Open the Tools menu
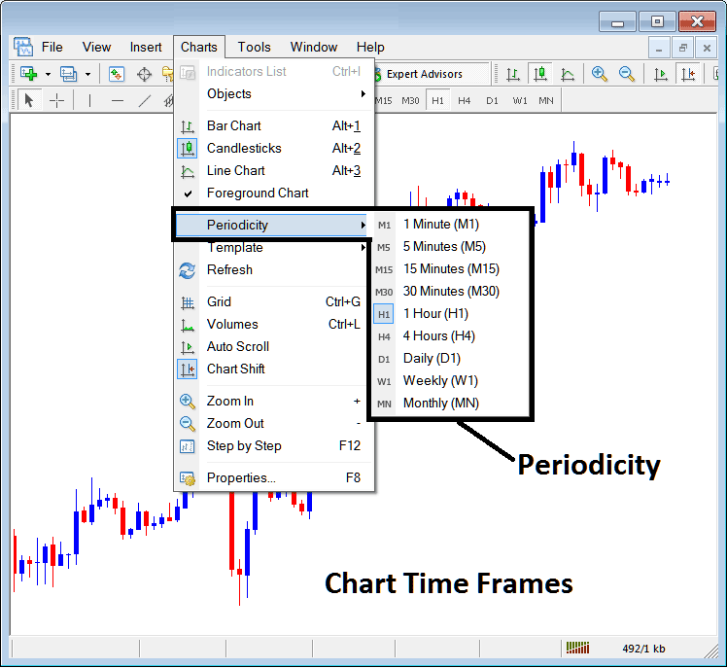 click(x=254, y=47)
